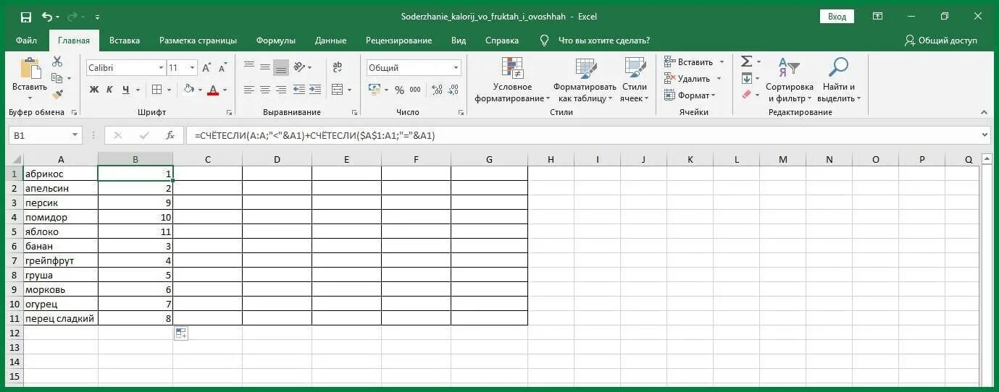The height and width of the screenshot is (392, 999).
Task: Collapse the ribbon using the up arrow
Action: [984, 113]
